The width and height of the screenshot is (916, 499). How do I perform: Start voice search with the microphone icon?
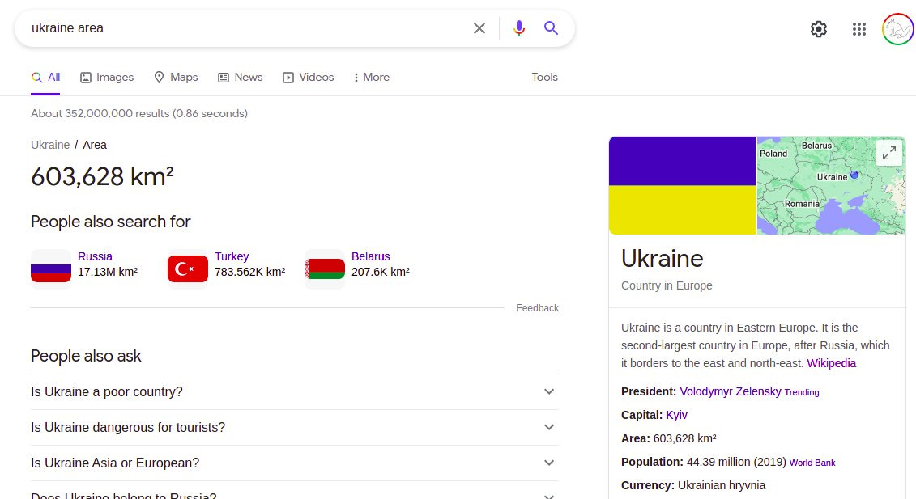pos(519,28)
